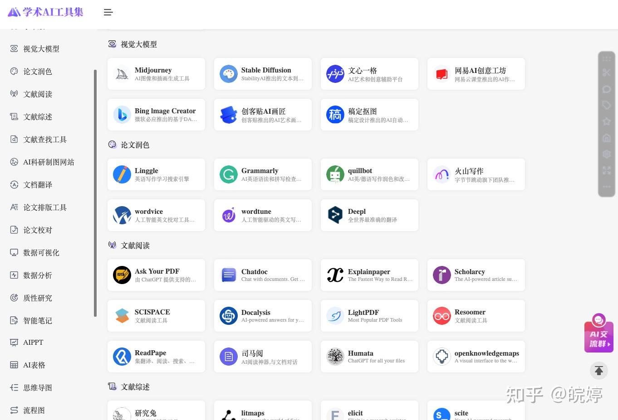The height and width of the screenshot is (420, 618).
Task: Open 司马阅 tool card
Action: (x=263, y=357)
